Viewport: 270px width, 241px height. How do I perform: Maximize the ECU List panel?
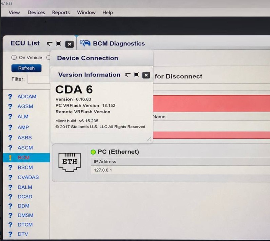(x=58, y=43)
